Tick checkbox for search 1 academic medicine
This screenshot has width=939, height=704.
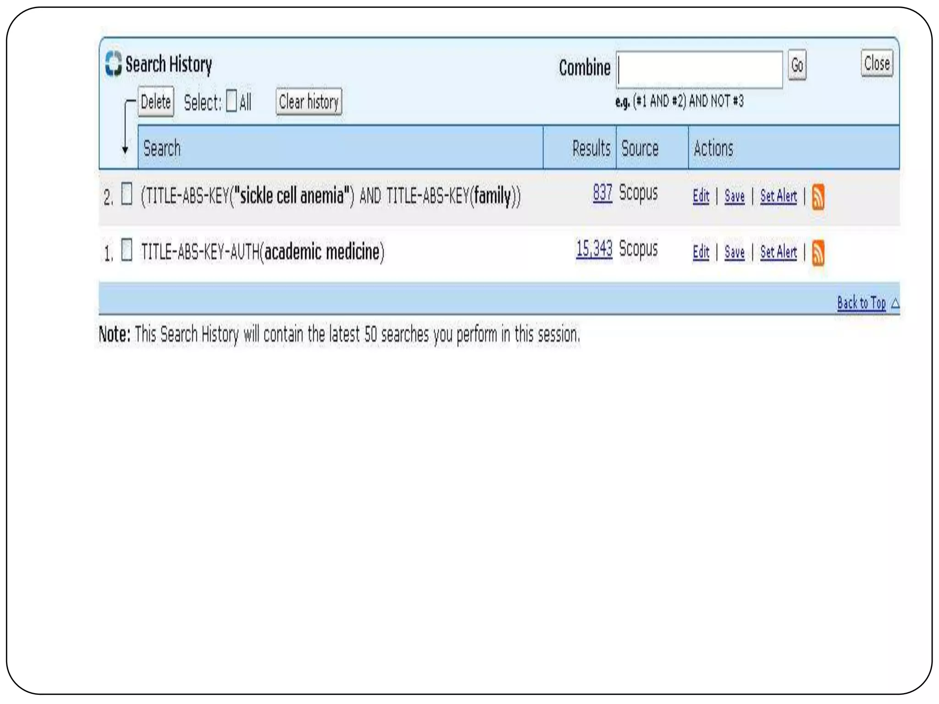[x=127, y=250]
